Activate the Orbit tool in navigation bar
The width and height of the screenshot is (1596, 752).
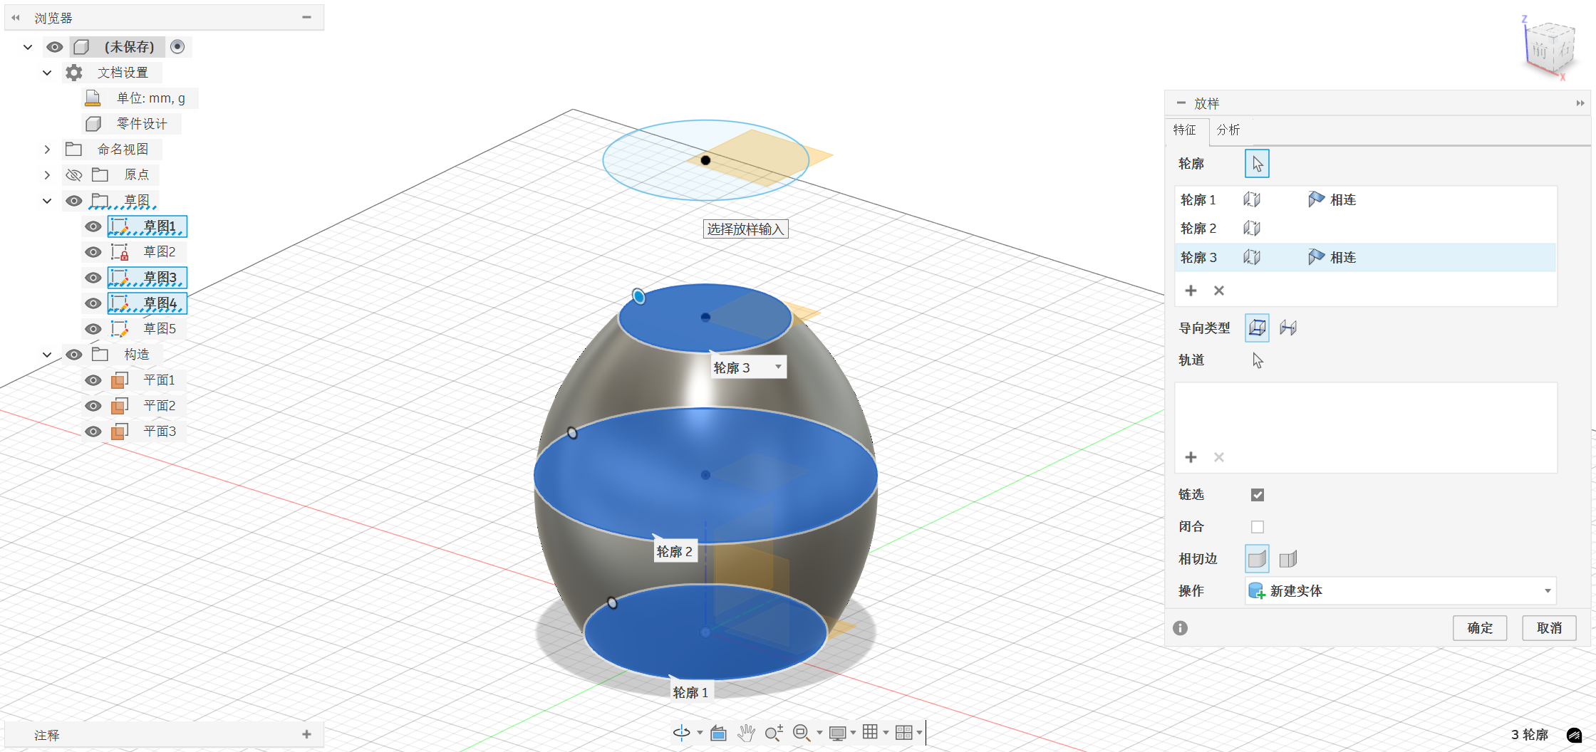[681, 732]
